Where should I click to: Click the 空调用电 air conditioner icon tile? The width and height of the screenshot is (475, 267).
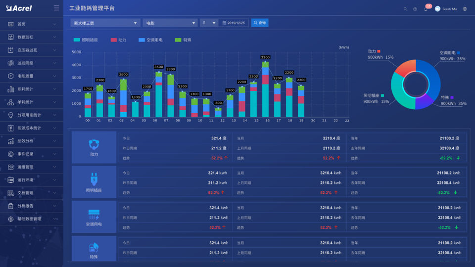pos(94,217)
